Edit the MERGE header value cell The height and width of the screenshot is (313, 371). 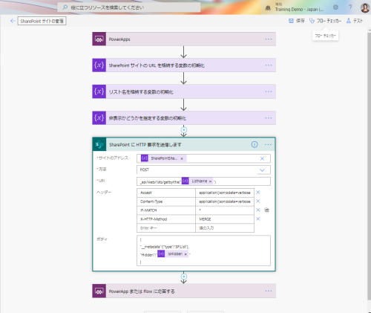(x=225, y=219)
